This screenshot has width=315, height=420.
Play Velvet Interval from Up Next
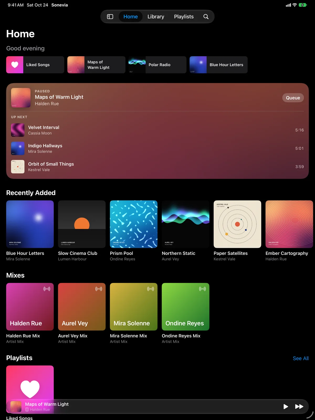click(x=157, y=130)
